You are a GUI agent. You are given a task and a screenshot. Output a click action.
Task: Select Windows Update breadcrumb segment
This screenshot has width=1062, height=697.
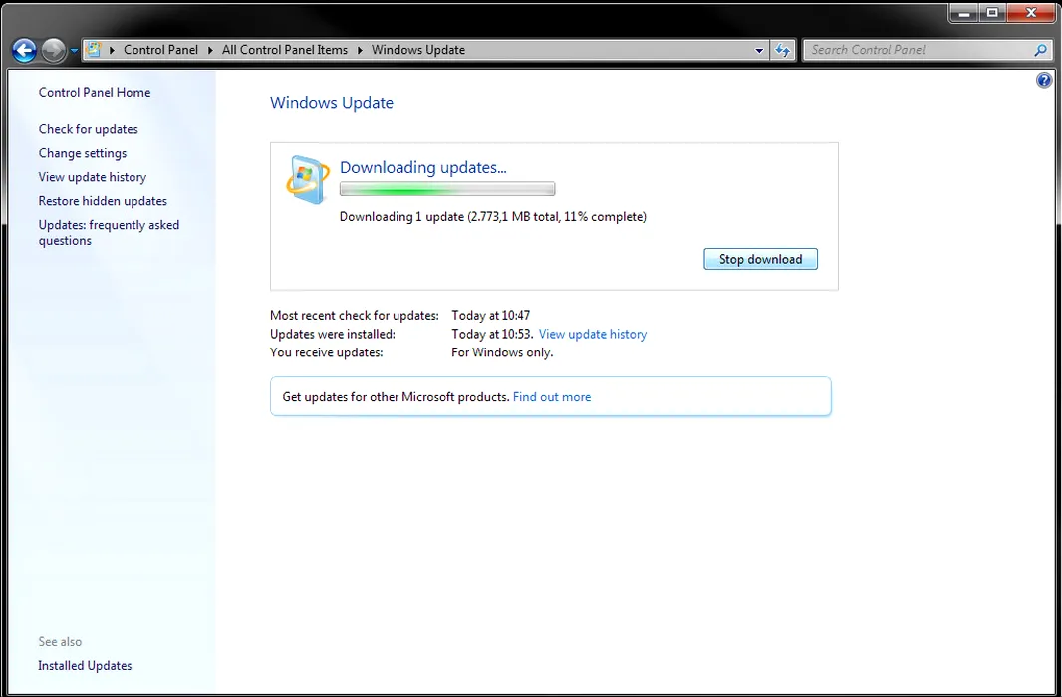point(417,50)
